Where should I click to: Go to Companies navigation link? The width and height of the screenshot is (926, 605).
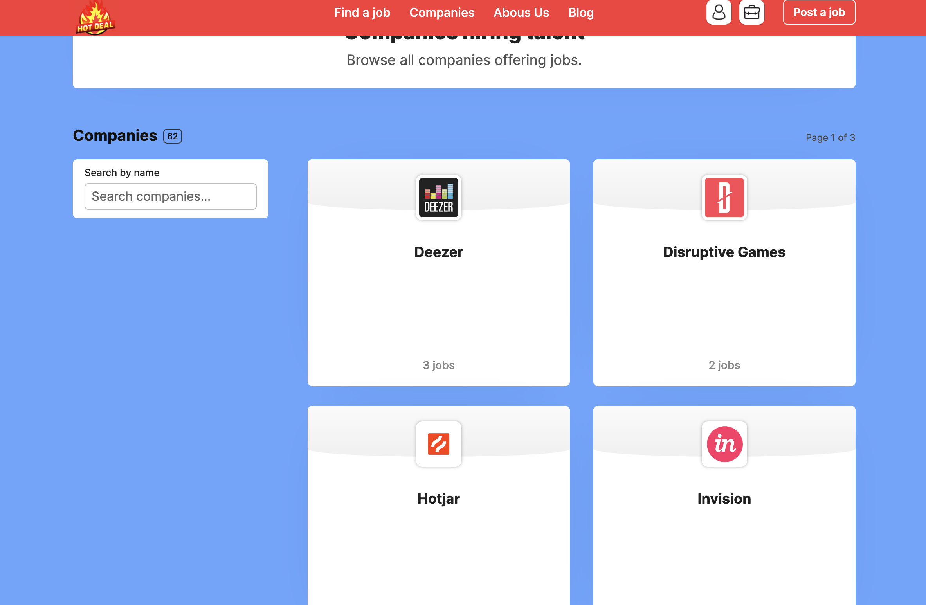click(x=441, y=13)
